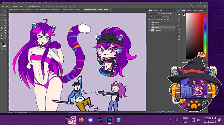Switch to the Channels tab
Viewport: 224px width, 125px height.
click(156, 11)
